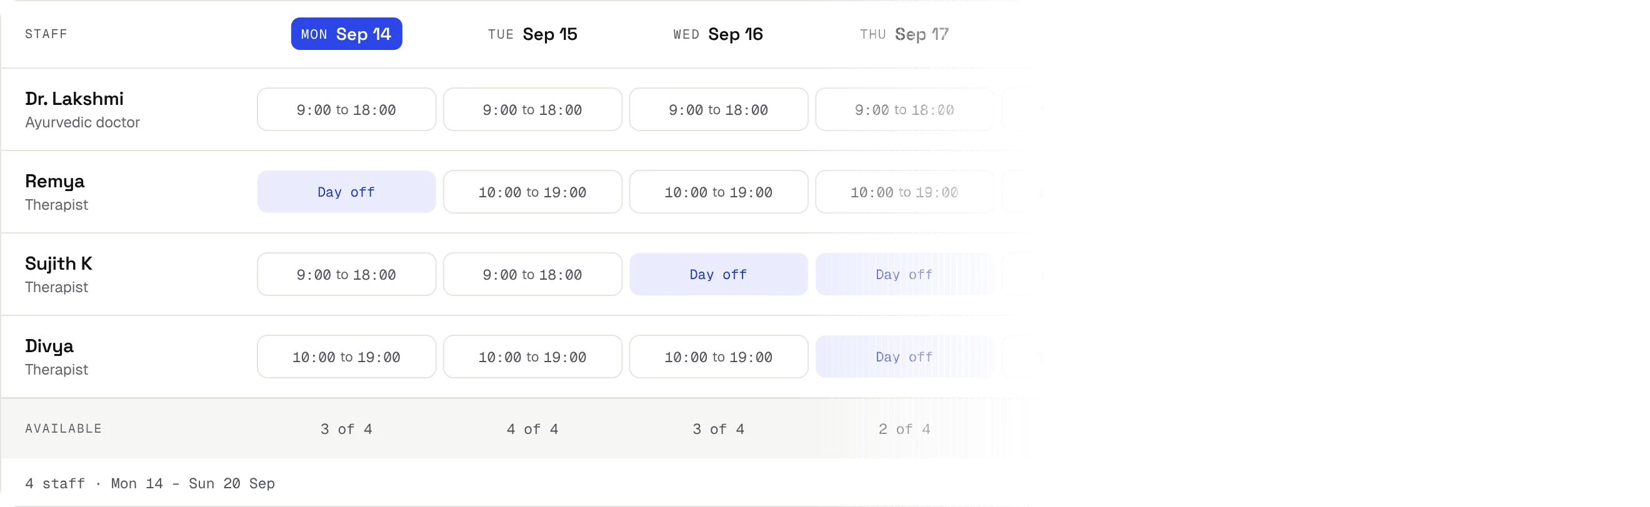Click the Monday availability count 3 of 4
This screenshot has width=1650, height=507.
pyautogui.click(x=346, y=429)
